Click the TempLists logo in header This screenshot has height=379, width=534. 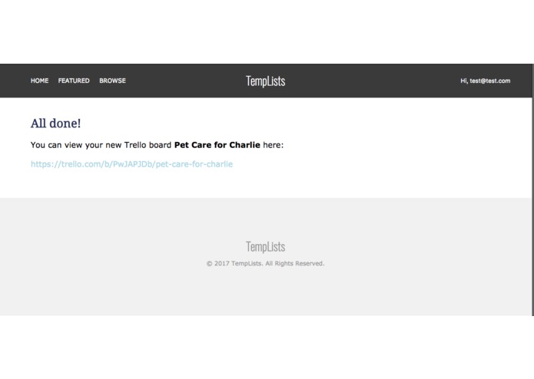click(266, 81)
